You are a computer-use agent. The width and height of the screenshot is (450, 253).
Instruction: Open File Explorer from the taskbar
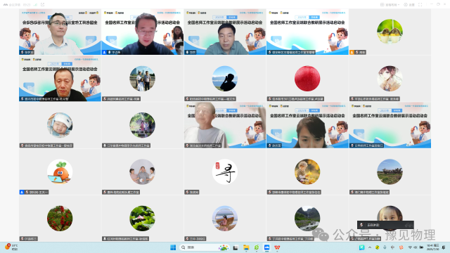(246, 247)
